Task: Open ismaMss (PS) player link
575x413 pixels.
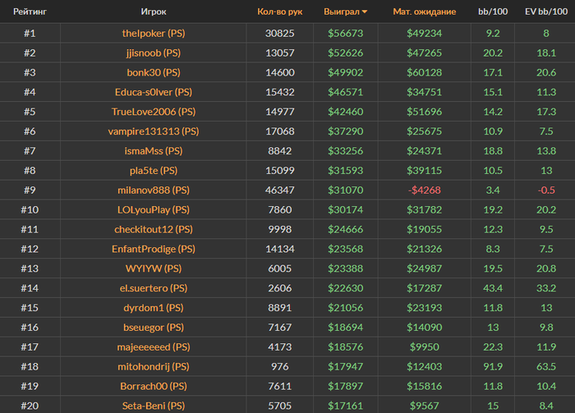Action: click(x=154, y=151)
